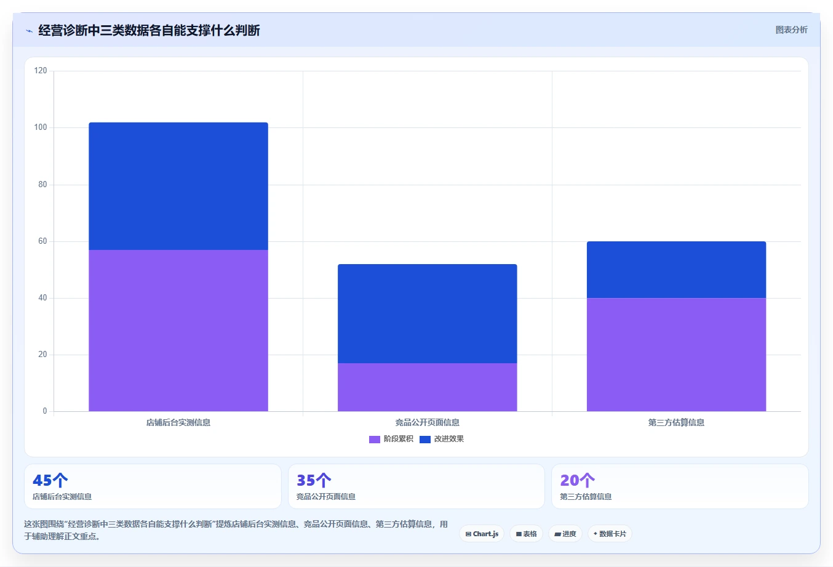The image size is (833, 567).
Task: Open the 20个 第三方估算信息 card
Action: [680, 486]
